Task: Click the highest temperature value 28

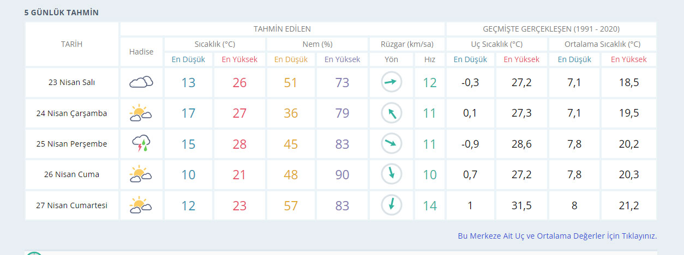Action: (x=239, y=144)
